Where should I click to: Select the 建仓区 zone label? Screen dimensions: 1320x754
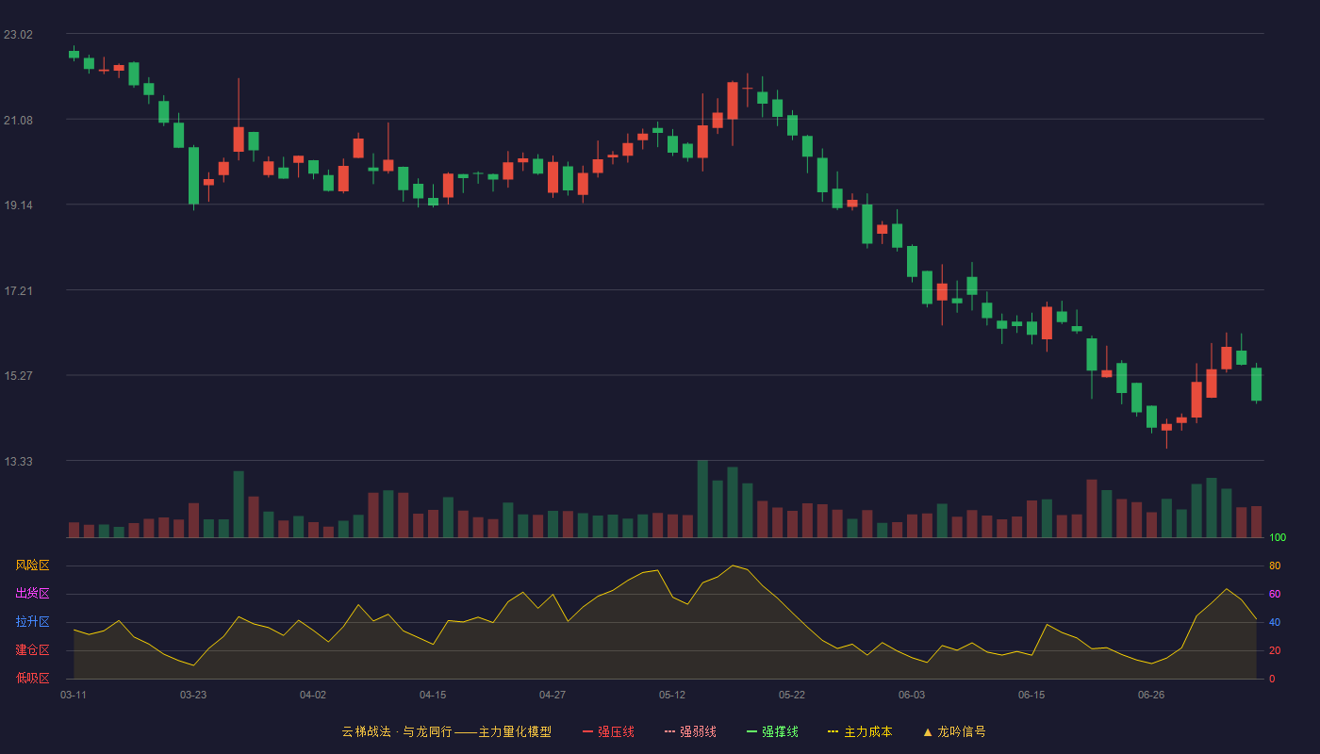[32, 650]
